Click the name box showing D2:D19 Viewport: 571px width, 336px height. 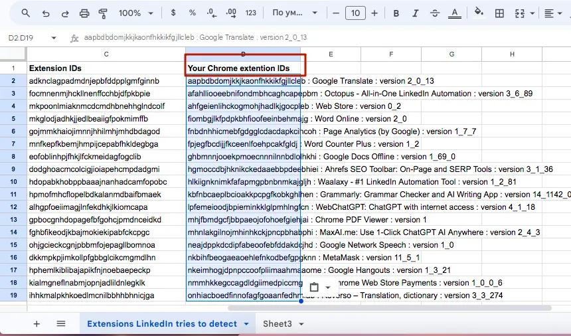coord(21,37)
